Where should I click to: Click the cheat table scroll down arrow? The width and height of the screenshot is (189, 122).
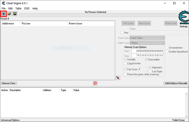click(x=187, y=116)
